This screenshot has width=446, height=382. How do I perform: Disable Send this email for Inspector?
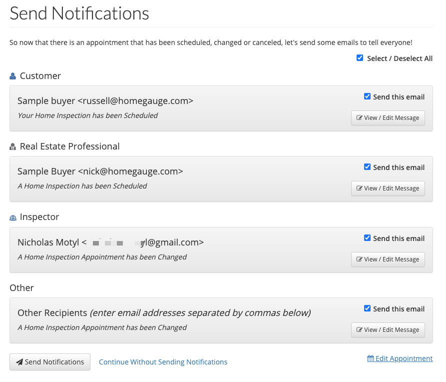point(368,238)
